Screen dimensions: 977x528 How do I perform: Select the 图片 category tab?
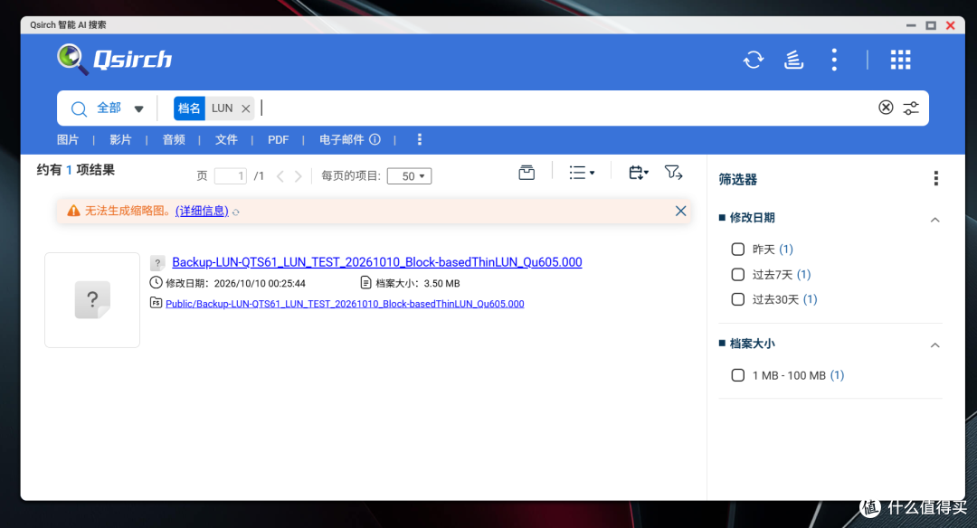68,139
